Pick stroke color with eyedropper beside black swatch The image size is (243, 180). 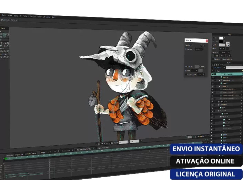tap(224, 42)
